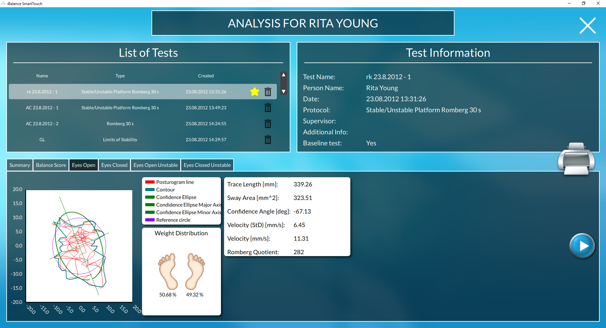This screenshot has height=328, width=606.
Task: Delete the AC 23.8.2012 - 2 test
Action: 268,124
